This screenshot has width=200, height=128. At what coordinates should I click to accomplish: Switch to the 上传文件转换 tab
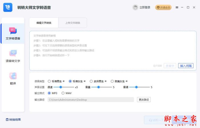tap(73, 23)
